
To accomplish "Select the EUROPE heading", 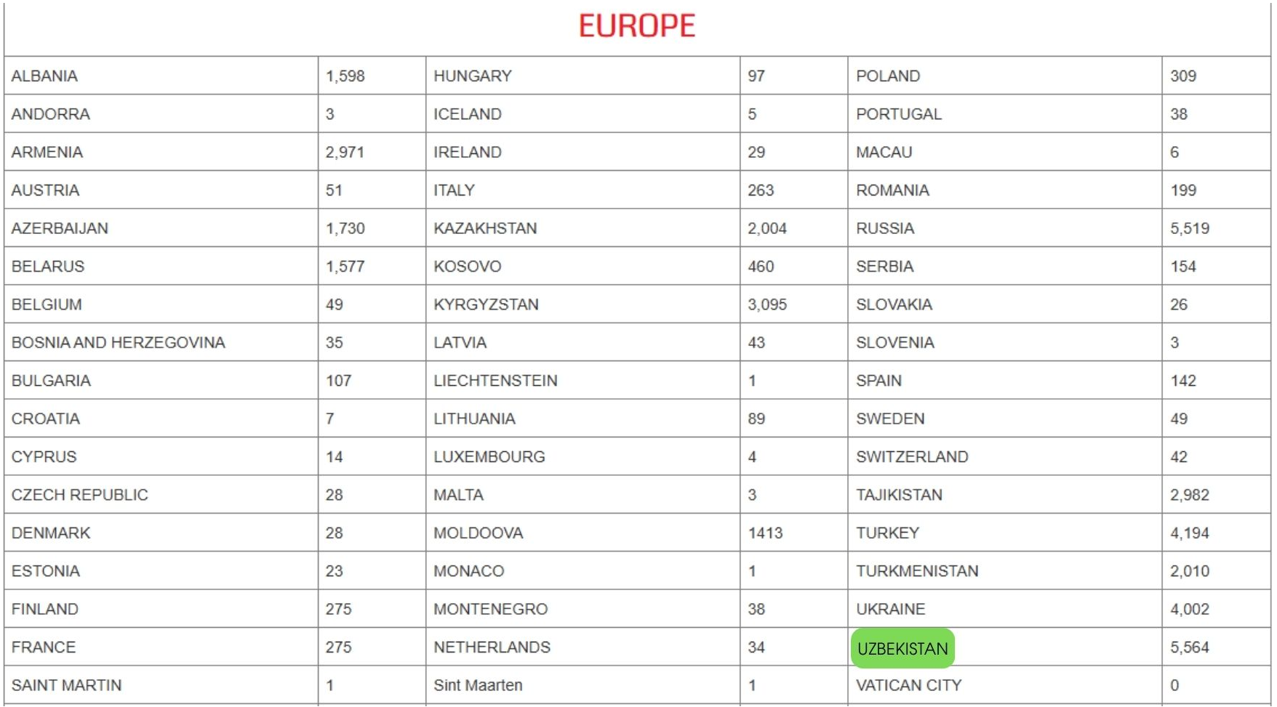I will click(x=637, y=26).
